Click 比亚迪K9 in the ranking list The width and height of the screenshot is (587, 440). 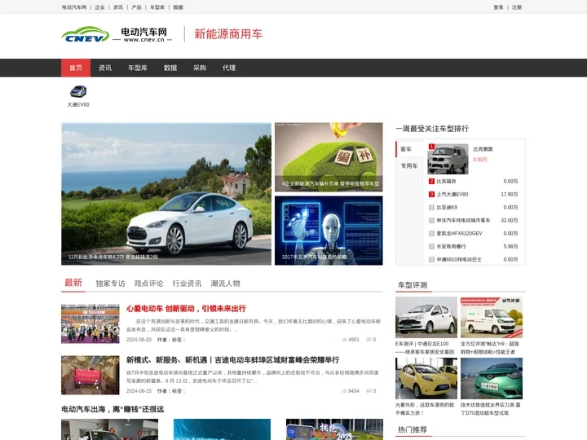tap(447, 207)
